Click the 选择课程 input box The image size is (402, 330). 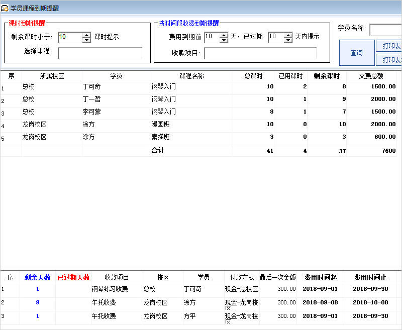[100, 53]
